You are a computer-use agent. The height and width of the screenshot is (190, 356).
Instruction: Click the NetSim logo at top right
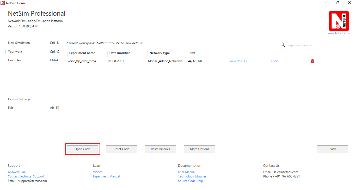coord(339,21)
